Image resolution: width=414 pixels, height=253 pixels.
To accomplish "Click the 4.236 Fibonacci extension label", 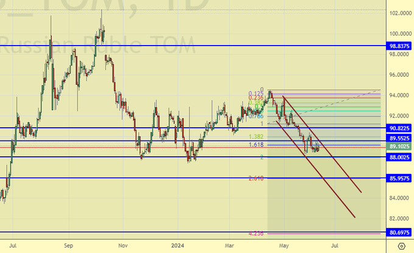I will (255, 234).
